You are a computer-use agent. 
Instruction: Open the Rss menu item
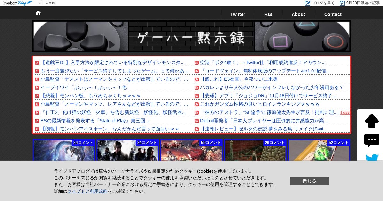268,14
